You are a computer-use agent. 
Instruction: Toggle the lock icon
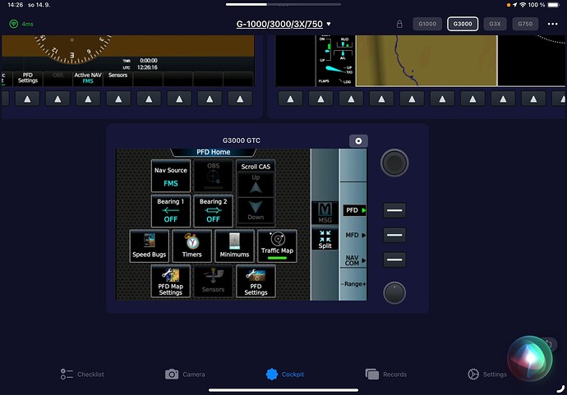point(399,24)
